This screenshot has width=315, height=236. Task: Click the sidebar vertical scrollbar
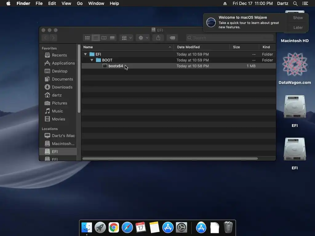click(x=79, y=79)
